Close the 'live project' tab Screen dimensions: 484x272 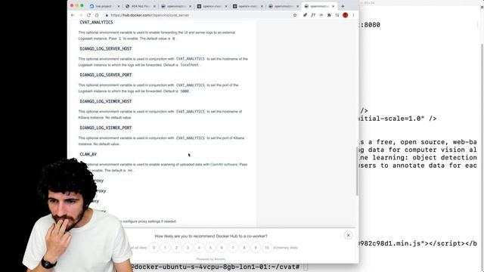click(119, 6)
